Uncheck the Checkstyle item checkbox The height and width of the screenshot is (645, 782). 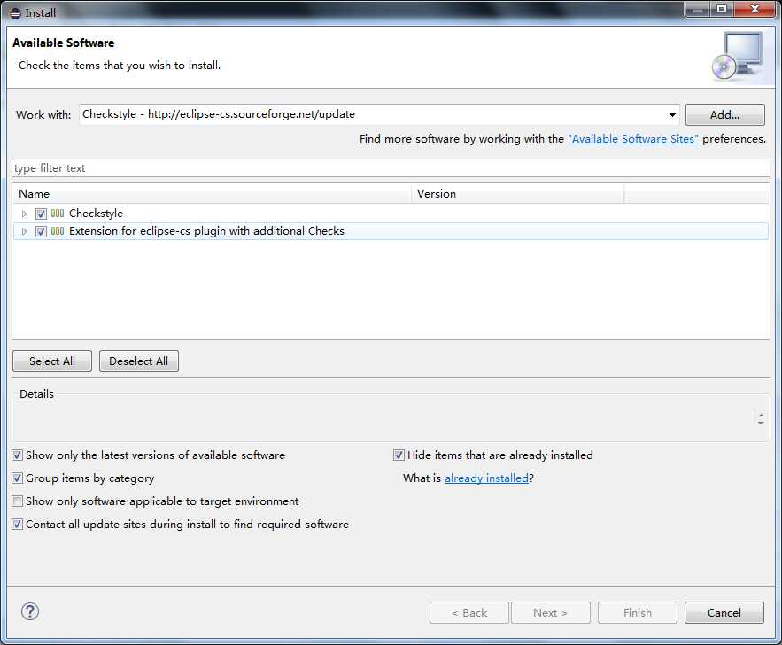(x=41, y=214)
